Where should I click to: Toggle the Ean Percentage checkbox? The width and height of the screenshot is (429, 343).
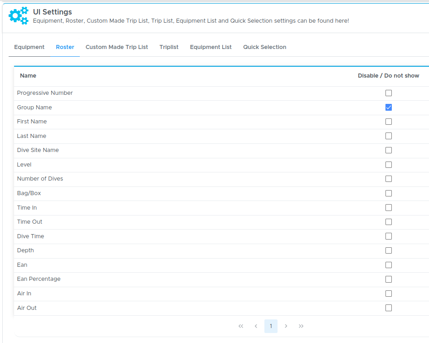click(389, 279)
